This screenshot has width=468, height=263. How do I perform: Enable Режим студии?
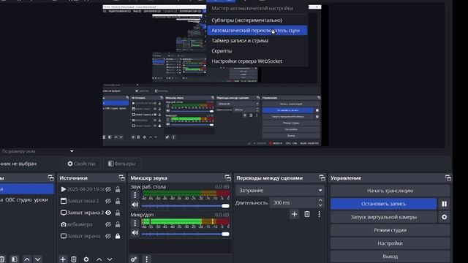(390, 230)
